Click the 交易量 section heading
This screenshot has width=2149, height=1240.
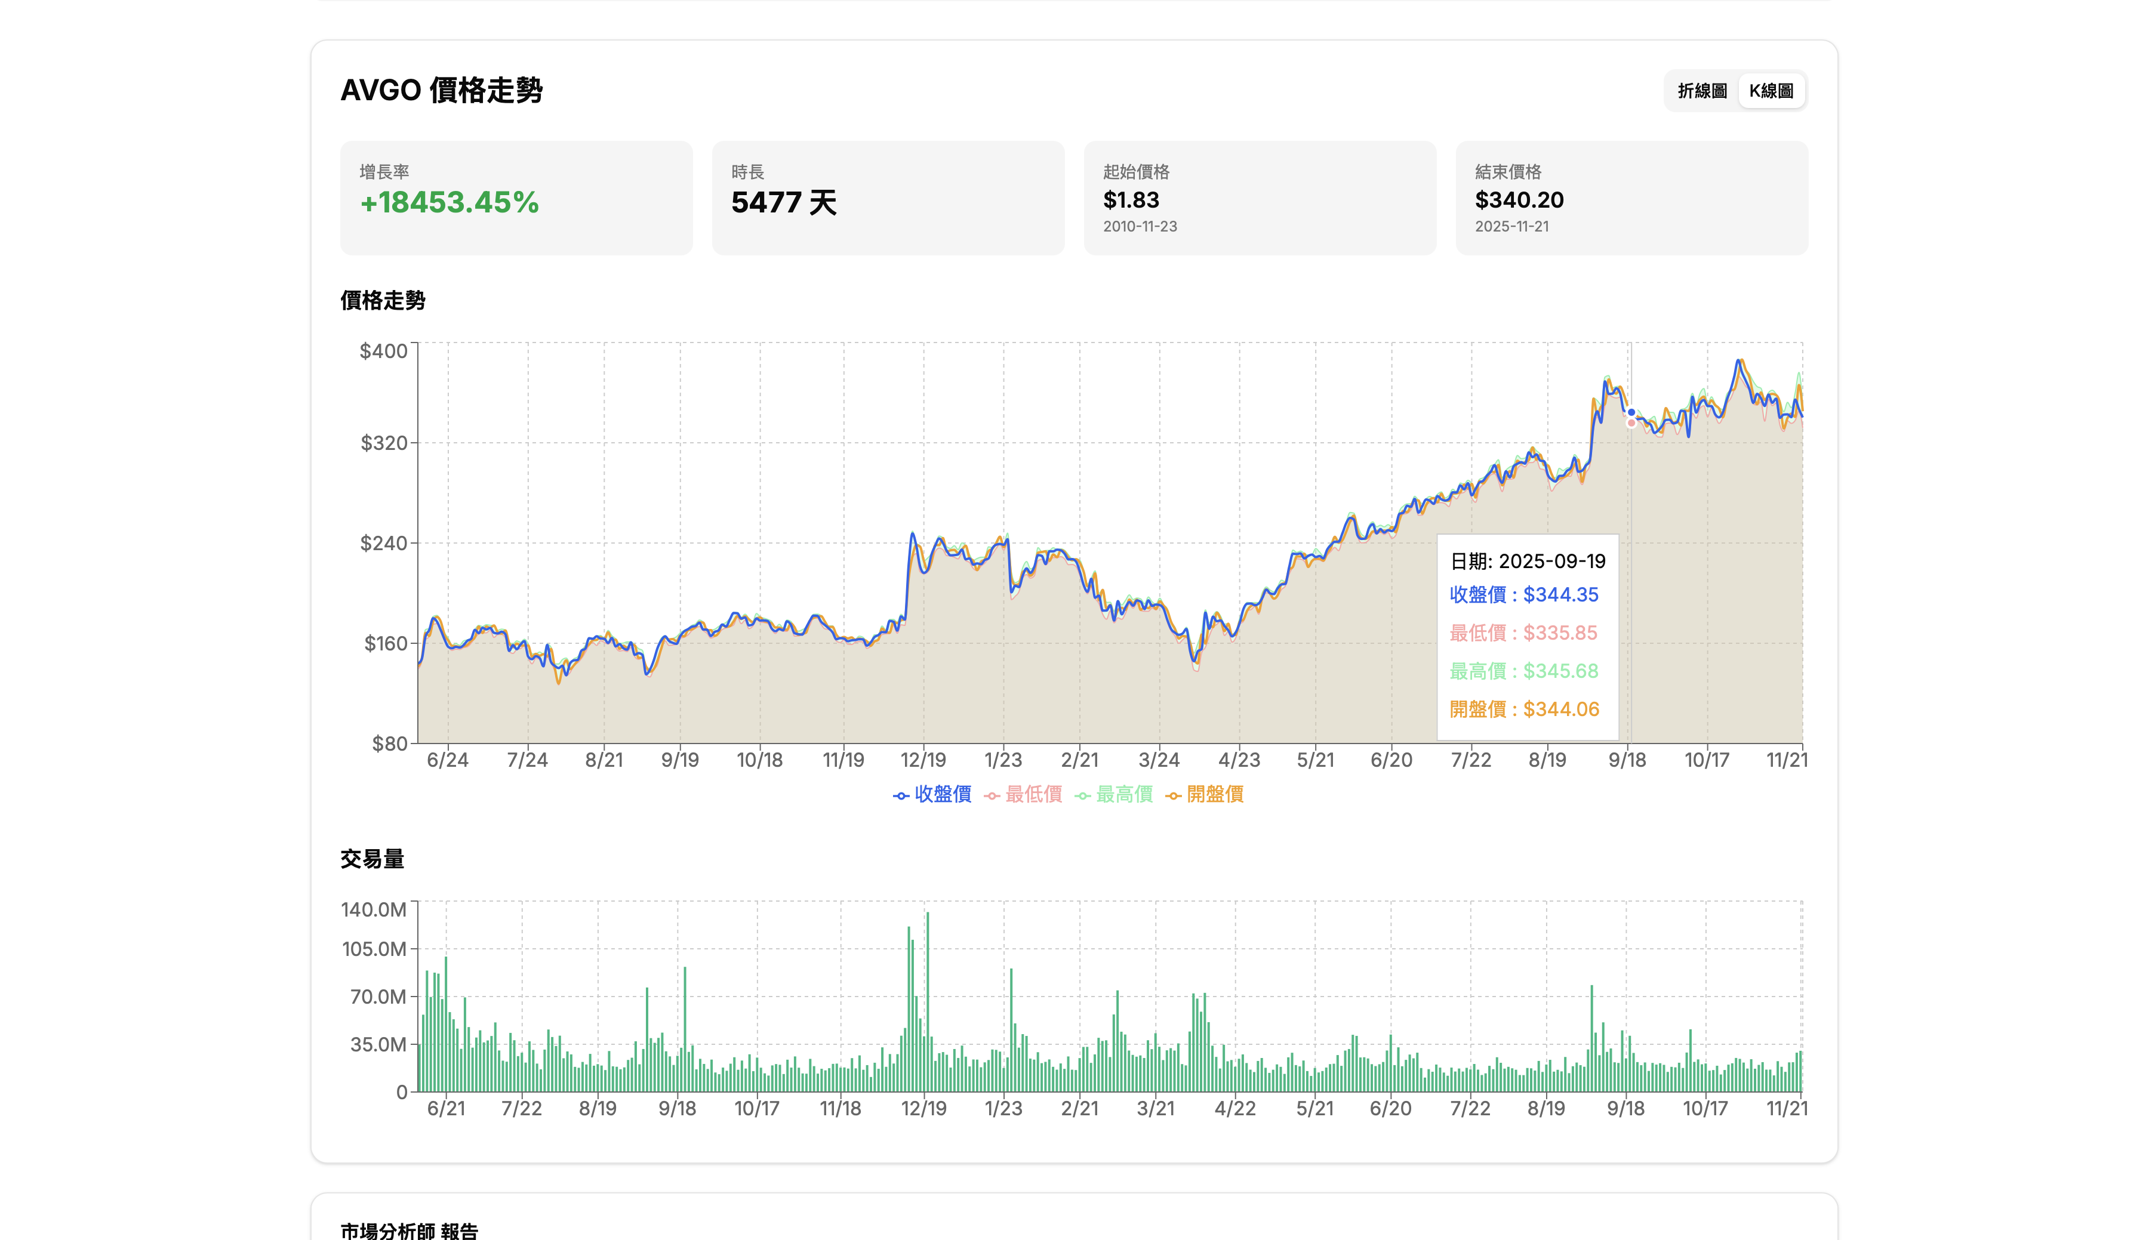(x=372, y=859)
